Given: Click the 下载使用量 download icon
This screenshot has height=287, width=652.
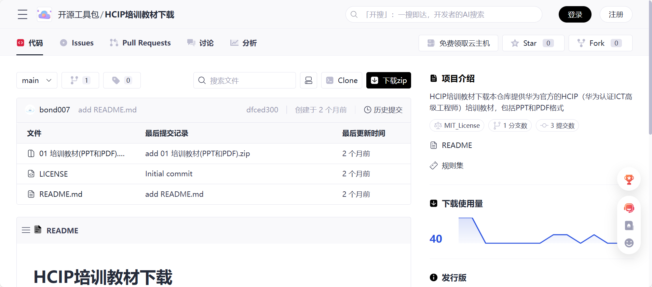Looking at the screenshot, I should click(x=434, y=204).
